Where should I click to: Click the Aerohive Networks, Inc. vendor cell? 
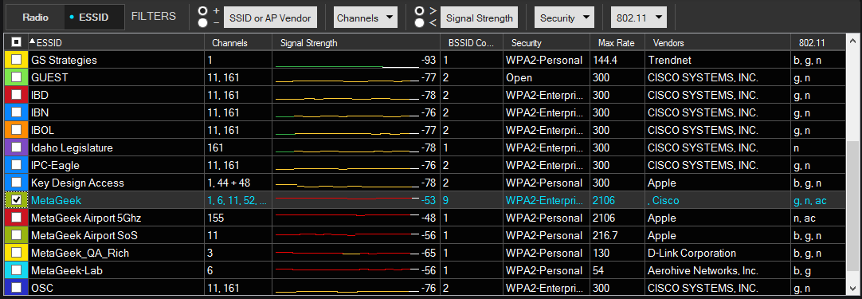click(x=718, y=271)
